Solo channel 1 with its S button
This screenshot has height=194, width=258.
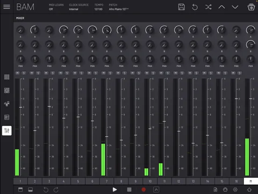[x=24, y=73]
